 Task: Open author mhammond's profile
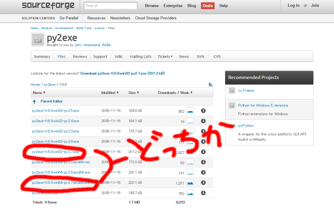pos(92,45)
